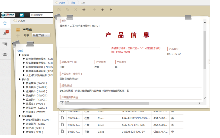Click horizontal scroll left arrow
Screen dimensions: 220x138
tap(62, 103)
